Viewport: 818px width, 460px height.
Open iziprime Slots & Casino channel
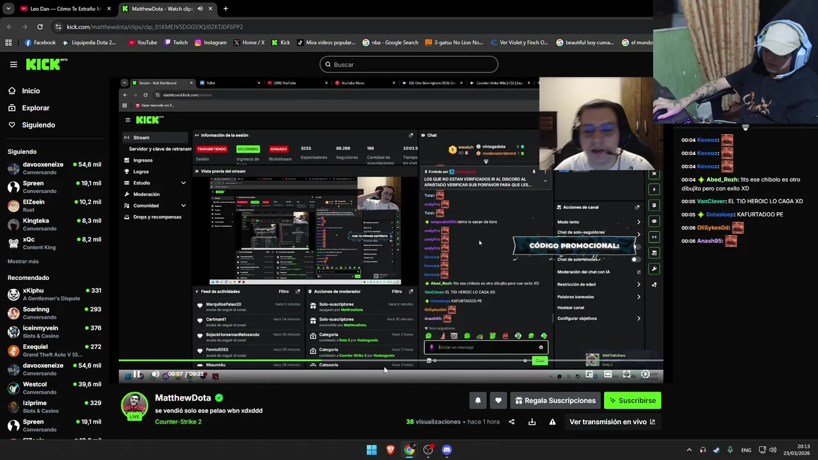54,406
